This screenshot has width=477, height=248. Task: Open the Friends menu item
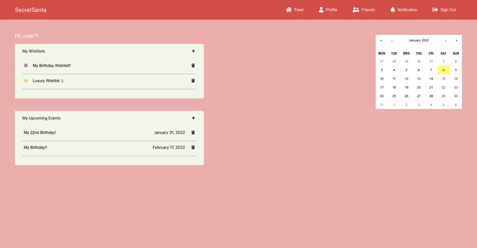point(363,9)
